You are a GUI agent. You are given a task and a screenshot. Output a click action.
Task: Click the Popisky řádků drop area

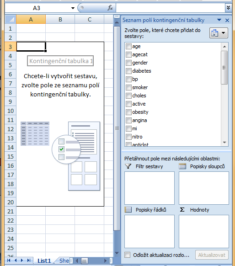tap(150, 231)
